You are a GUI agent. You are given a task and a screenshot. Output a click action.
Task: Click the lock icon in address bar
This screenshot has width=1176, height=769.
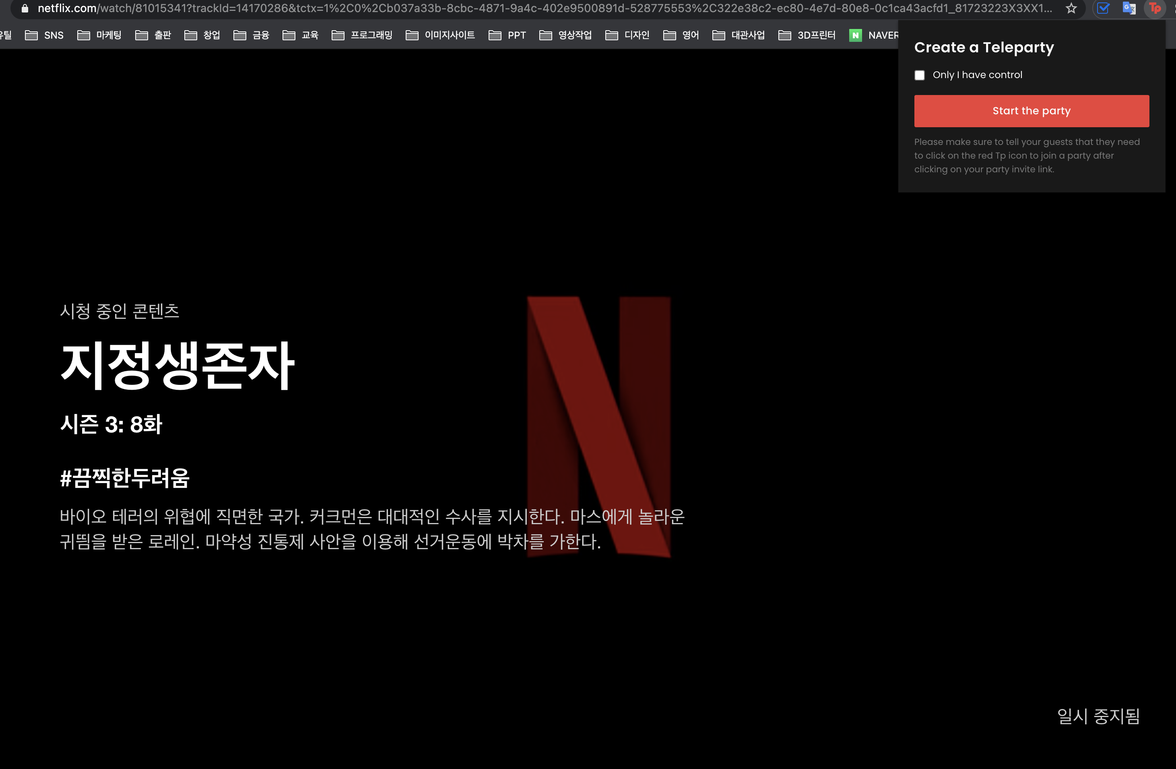click(x=25, y=8)
